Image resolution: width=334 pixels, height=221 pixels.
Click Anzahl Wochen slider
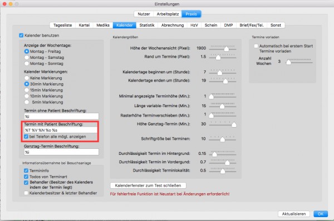tap(299, 62)
